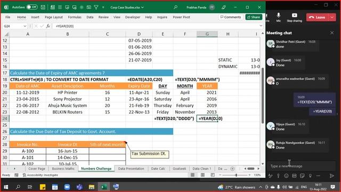Mute the Mic in the meeting
Viewport: 341px width, 192px height.
coord(278,17)
